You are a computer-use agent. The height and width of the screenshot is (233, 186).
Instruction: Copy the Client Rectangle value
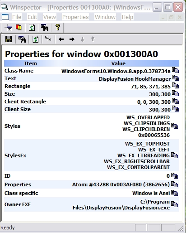pos(175,101)
